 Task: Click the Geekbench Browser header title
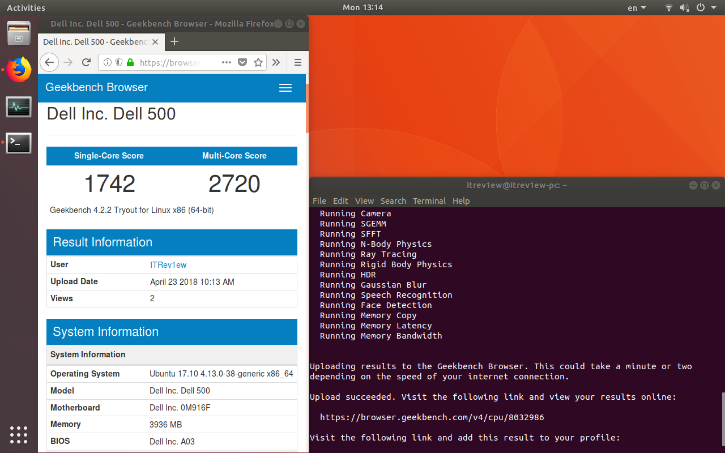click(96, 87)
